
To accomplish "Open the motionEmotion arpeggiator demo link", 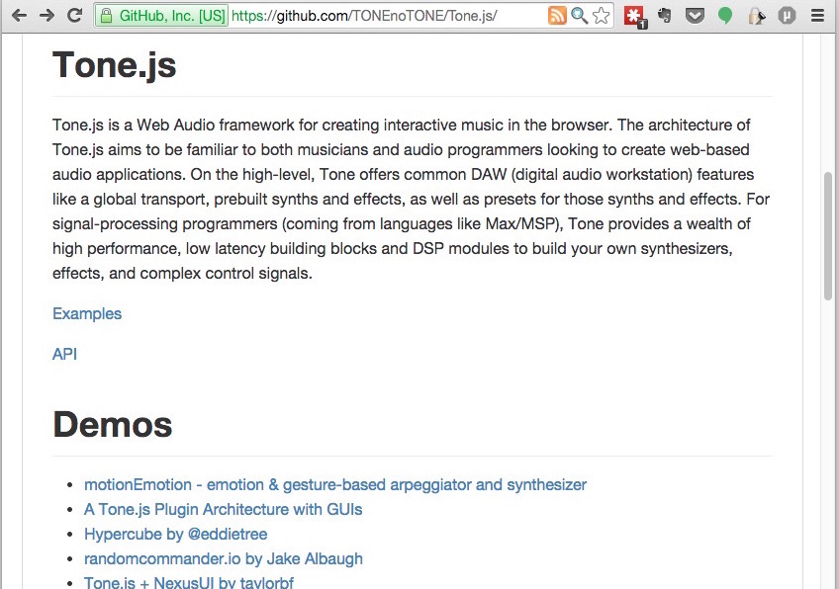I will tap(335, 485).
